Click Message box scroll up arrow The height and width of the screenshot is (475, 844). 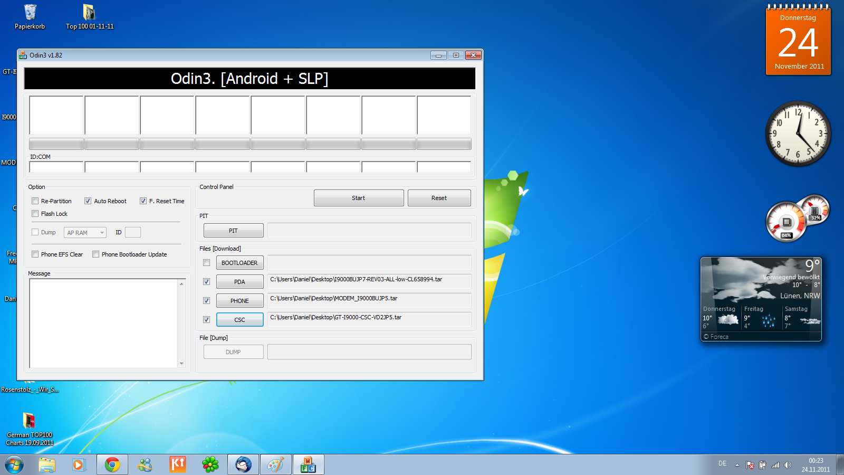182,283
